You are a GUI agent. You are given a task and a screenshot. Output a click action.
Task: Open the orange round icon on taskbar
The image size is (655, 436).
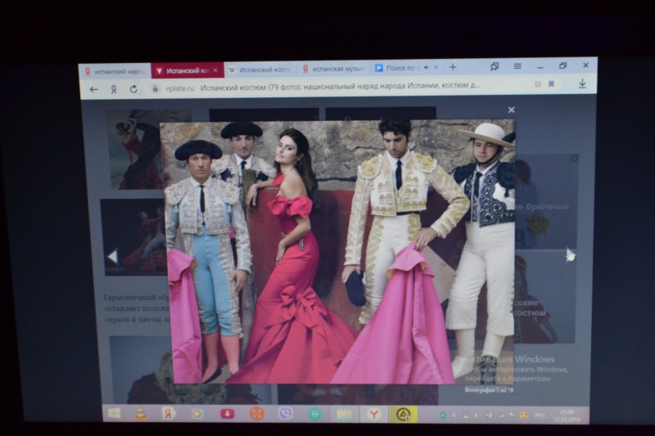coord(256,413)
